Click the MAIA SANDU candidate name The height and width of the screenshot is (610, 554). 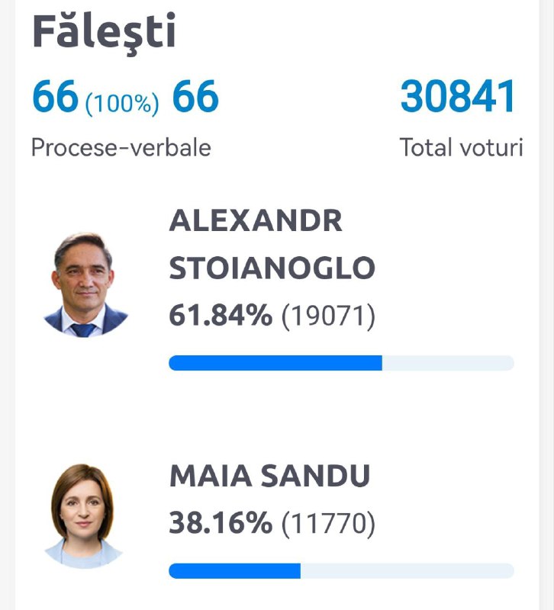(270, 476)
